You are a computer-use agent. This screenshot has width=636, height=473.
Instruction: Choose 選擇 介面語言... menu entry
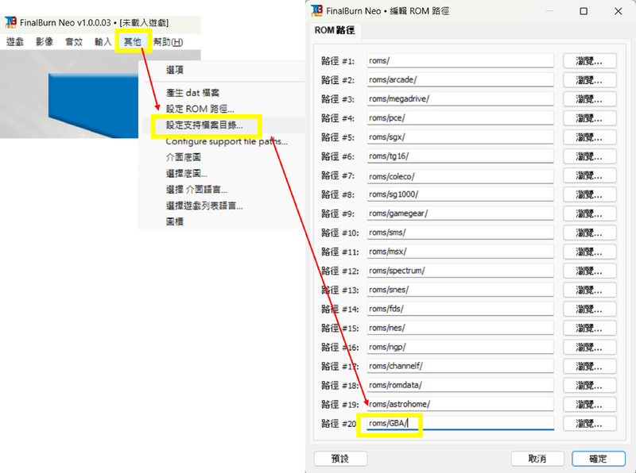pyautogui.click(x=196, y=189)
